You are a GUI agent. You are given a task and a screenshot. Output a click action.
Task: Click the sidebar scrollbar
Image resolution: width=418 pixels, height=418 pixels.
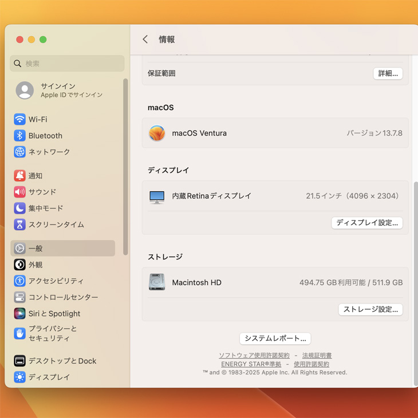coord(125,167)
